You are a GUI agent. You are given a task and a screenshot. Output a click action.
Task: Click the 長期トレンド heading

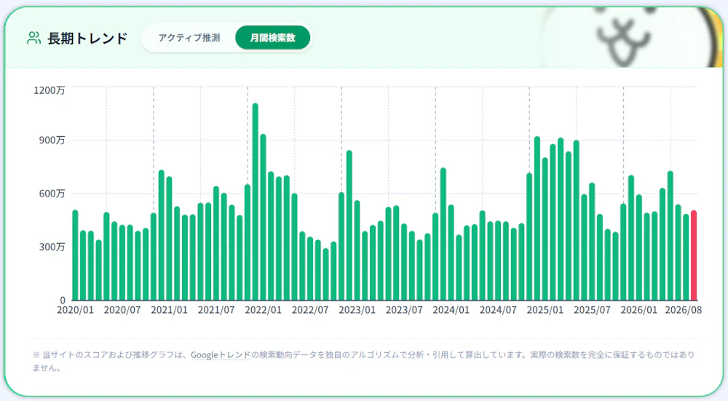pos(87,38)
